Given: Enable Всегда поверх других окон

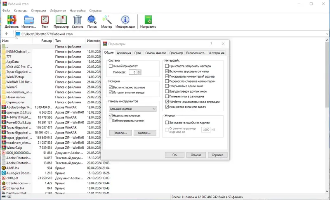Looking at the screenshot, I should point(167,91).
